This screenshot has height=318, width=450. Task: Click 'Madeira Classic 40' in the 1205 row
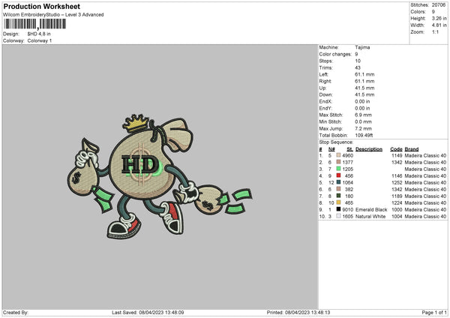[x=425, y=169]
